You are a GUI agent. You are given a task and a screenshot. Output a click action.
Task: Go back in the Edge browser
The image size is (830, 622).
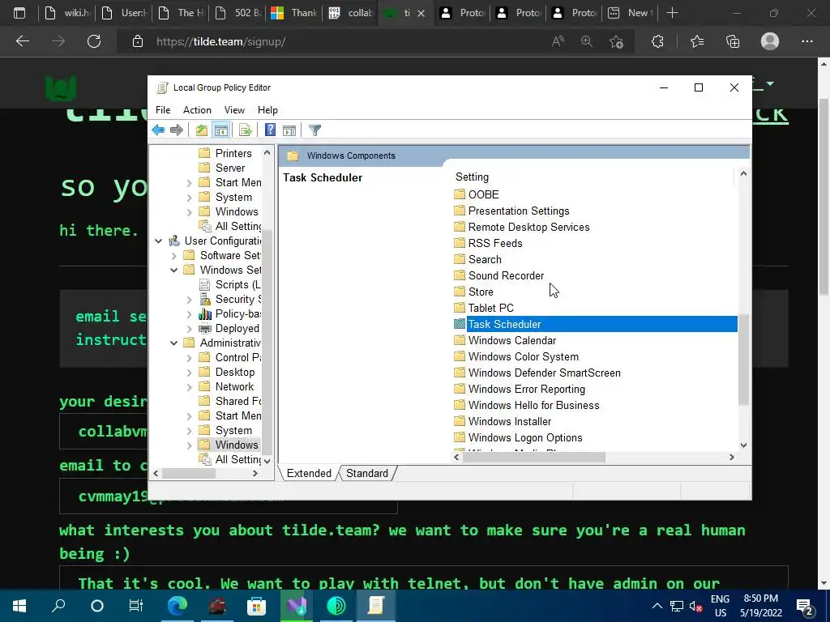[x=23, y=41]
